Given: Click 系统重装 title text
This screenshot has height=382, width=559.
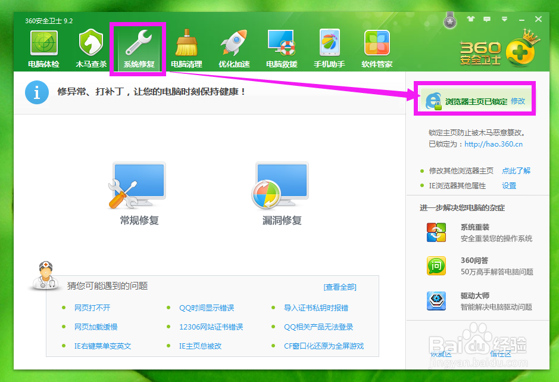Looking at the screenshot, I should tap(475, 227).
